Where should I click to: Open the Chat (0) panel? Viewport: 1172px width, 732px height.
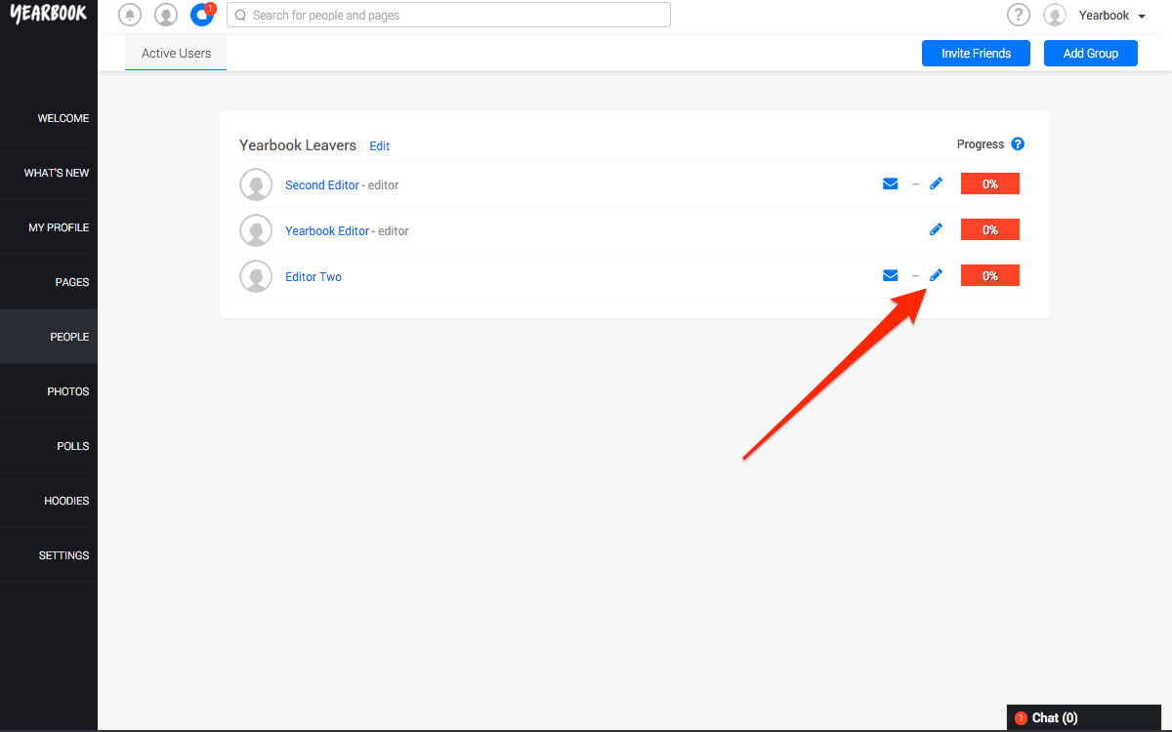click(1084, 717)
